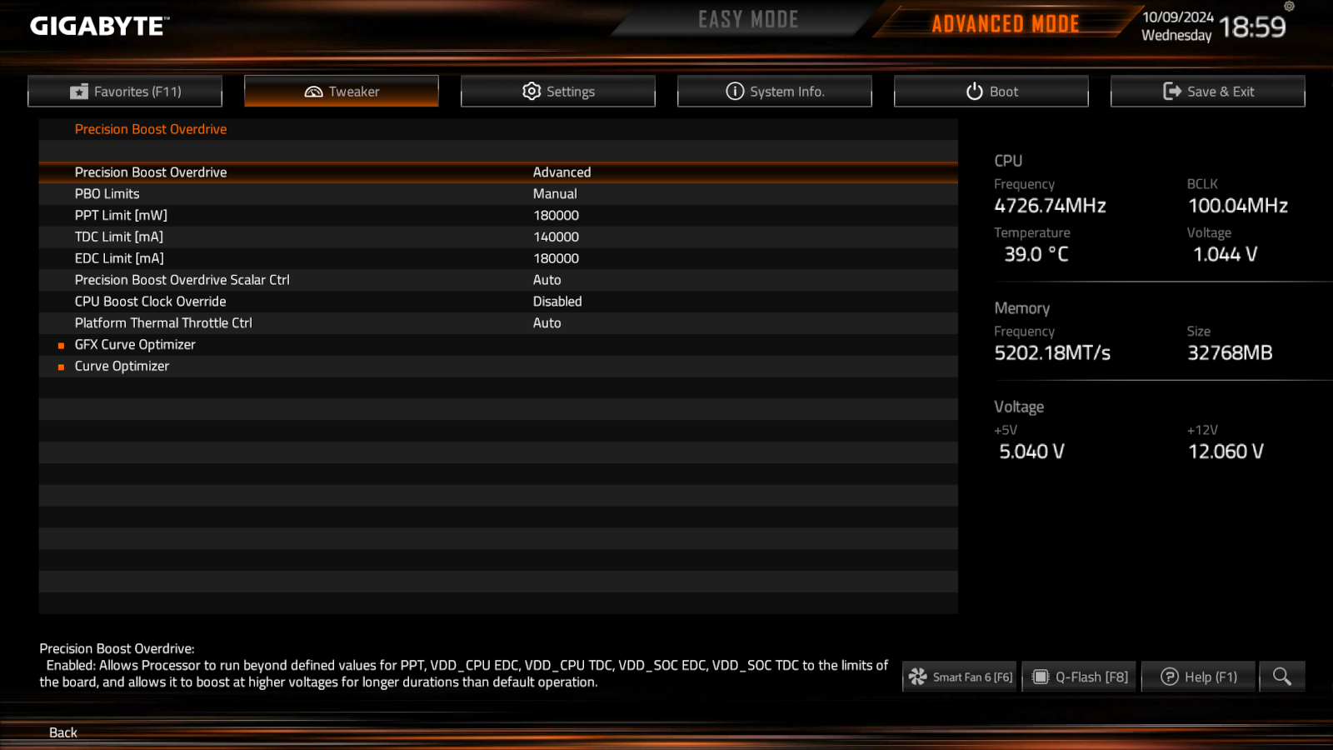Edit the PPT Limit value 180000
1333x750 pixels.
pyautogui.click(x=556, y=216)
